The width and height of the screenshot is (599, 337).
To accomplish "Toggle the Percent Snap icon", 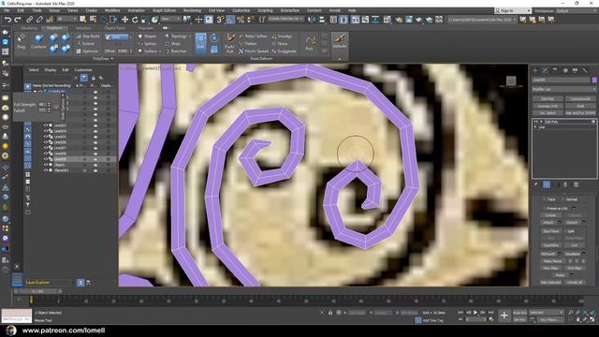I will [x=241, y=19].
